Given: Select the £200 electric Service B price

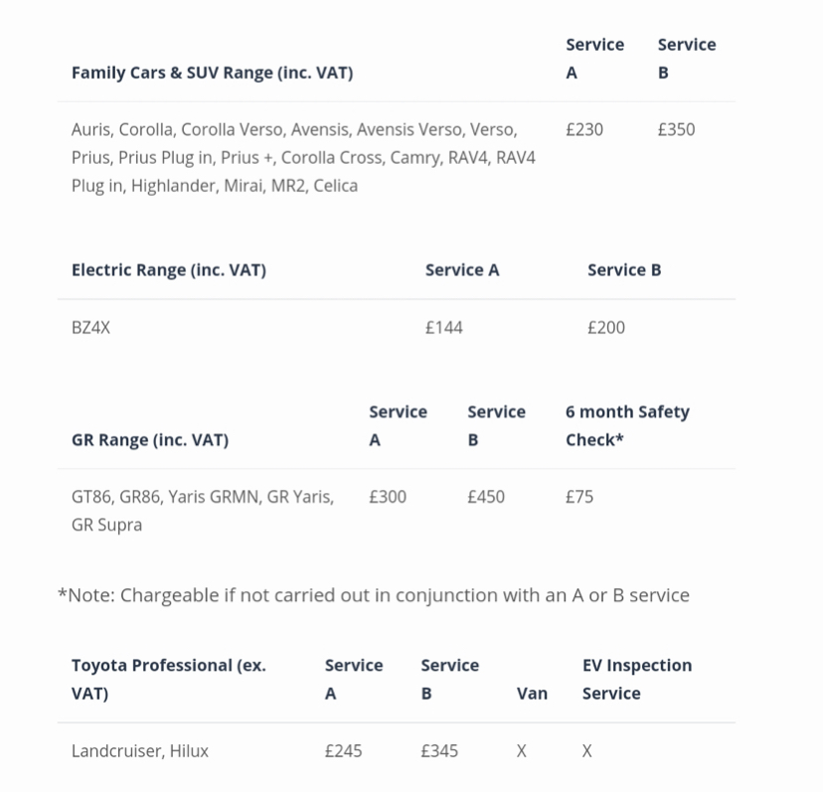Looking at the screenshot, I should point(605,328).
